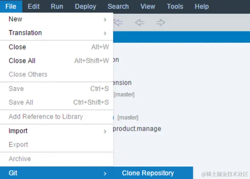Click the navigate back arrow in toolbar

pos(139,23)
